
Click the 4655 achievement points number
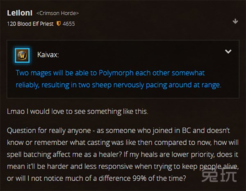click(69, 24)
